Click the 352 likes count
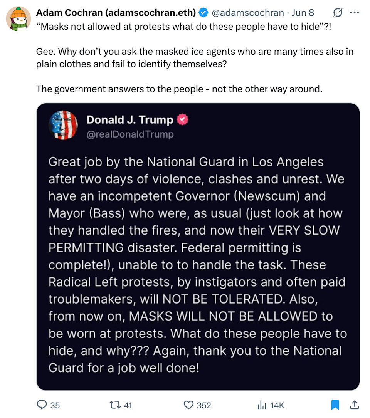Screen dimensions: 370x418 (204, 405)
